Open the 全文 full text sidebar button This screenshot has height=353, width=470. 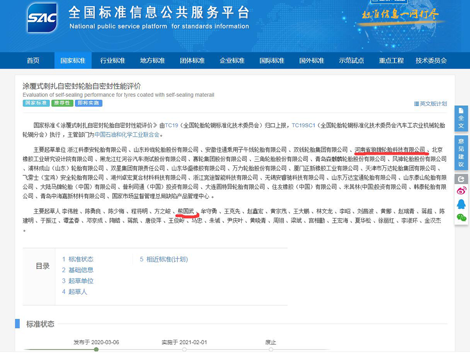[461, 119]
